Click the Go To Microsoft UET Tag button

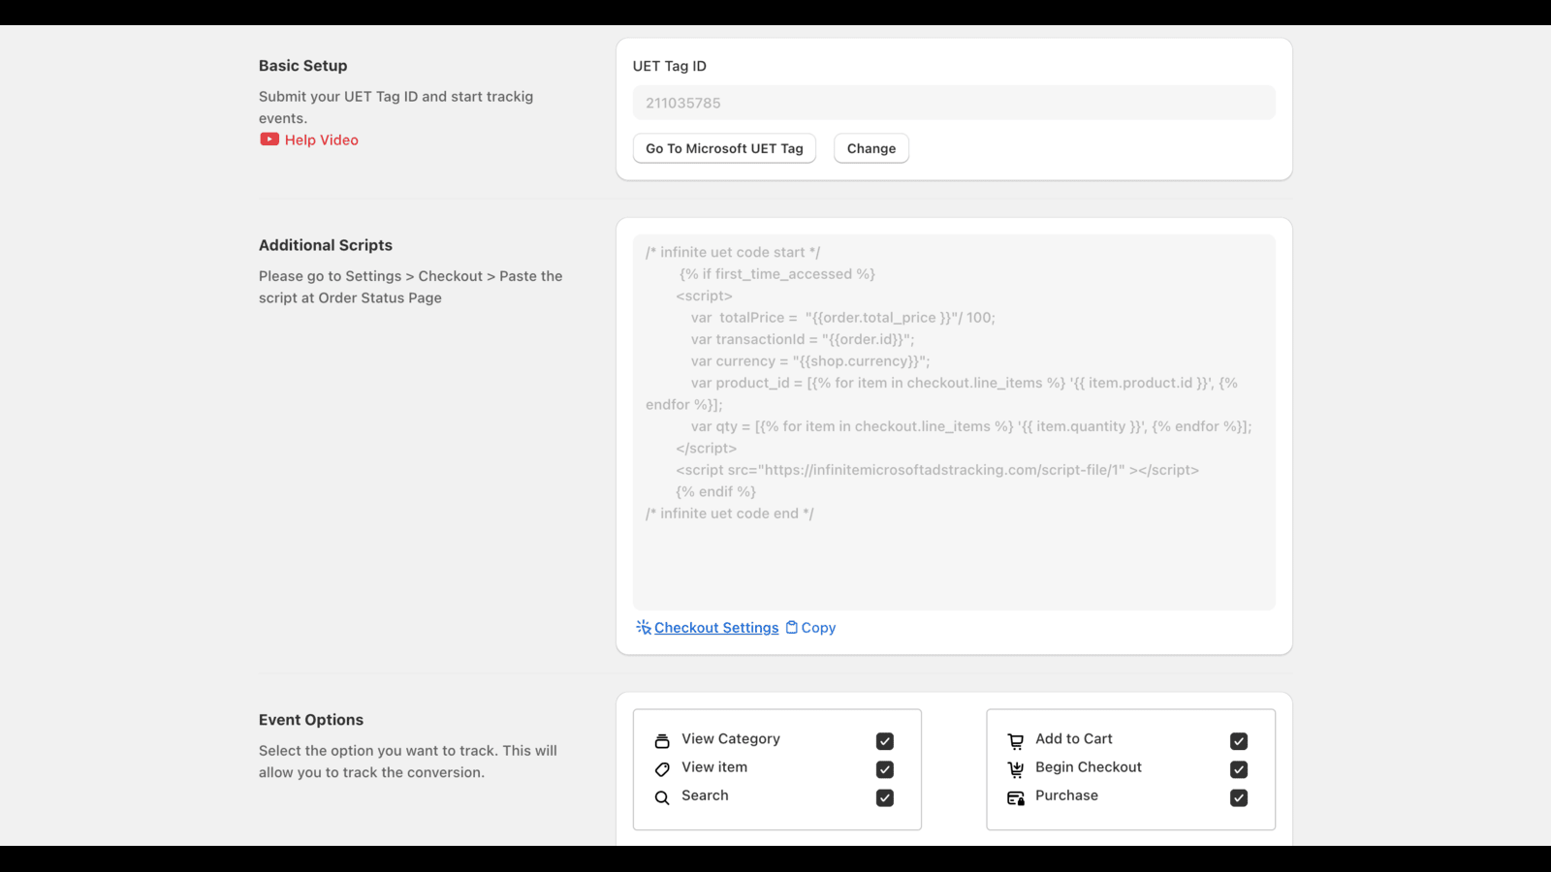point(724,148)
